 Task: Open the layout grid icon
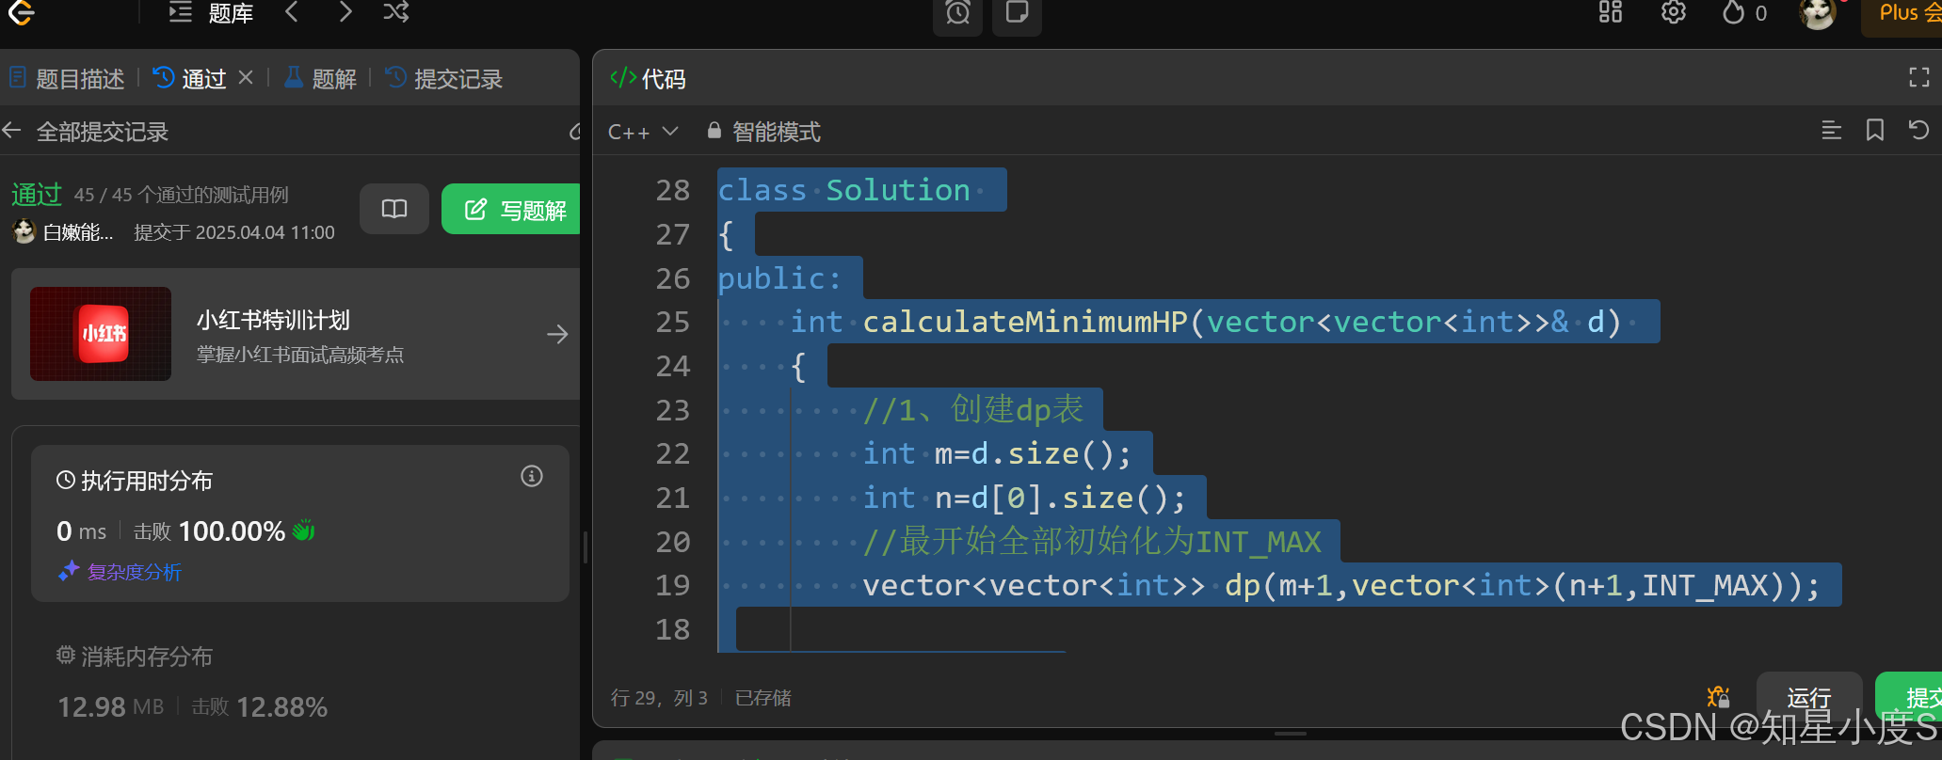[x=1611, y=12]
